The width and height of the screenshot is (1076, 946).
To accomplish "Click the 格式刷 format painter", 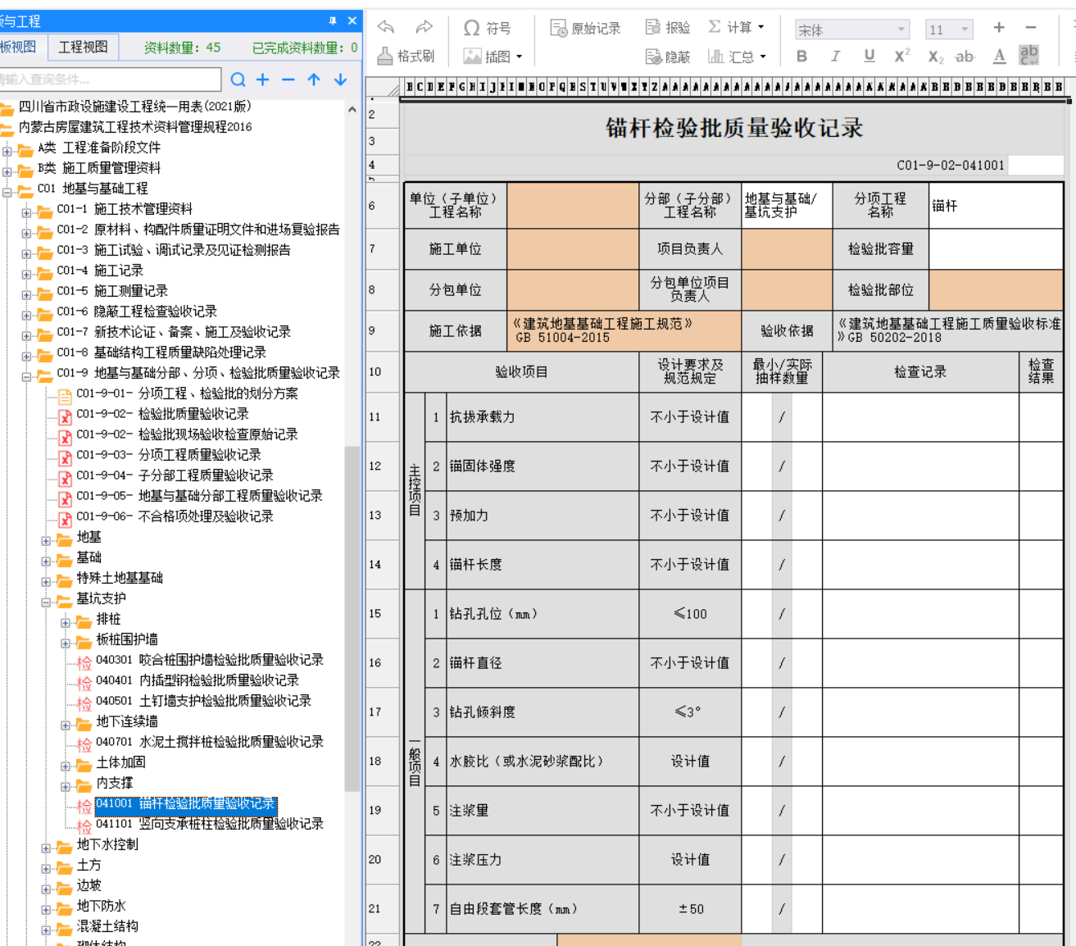I will pyautogui.click(x=406, y=56).
